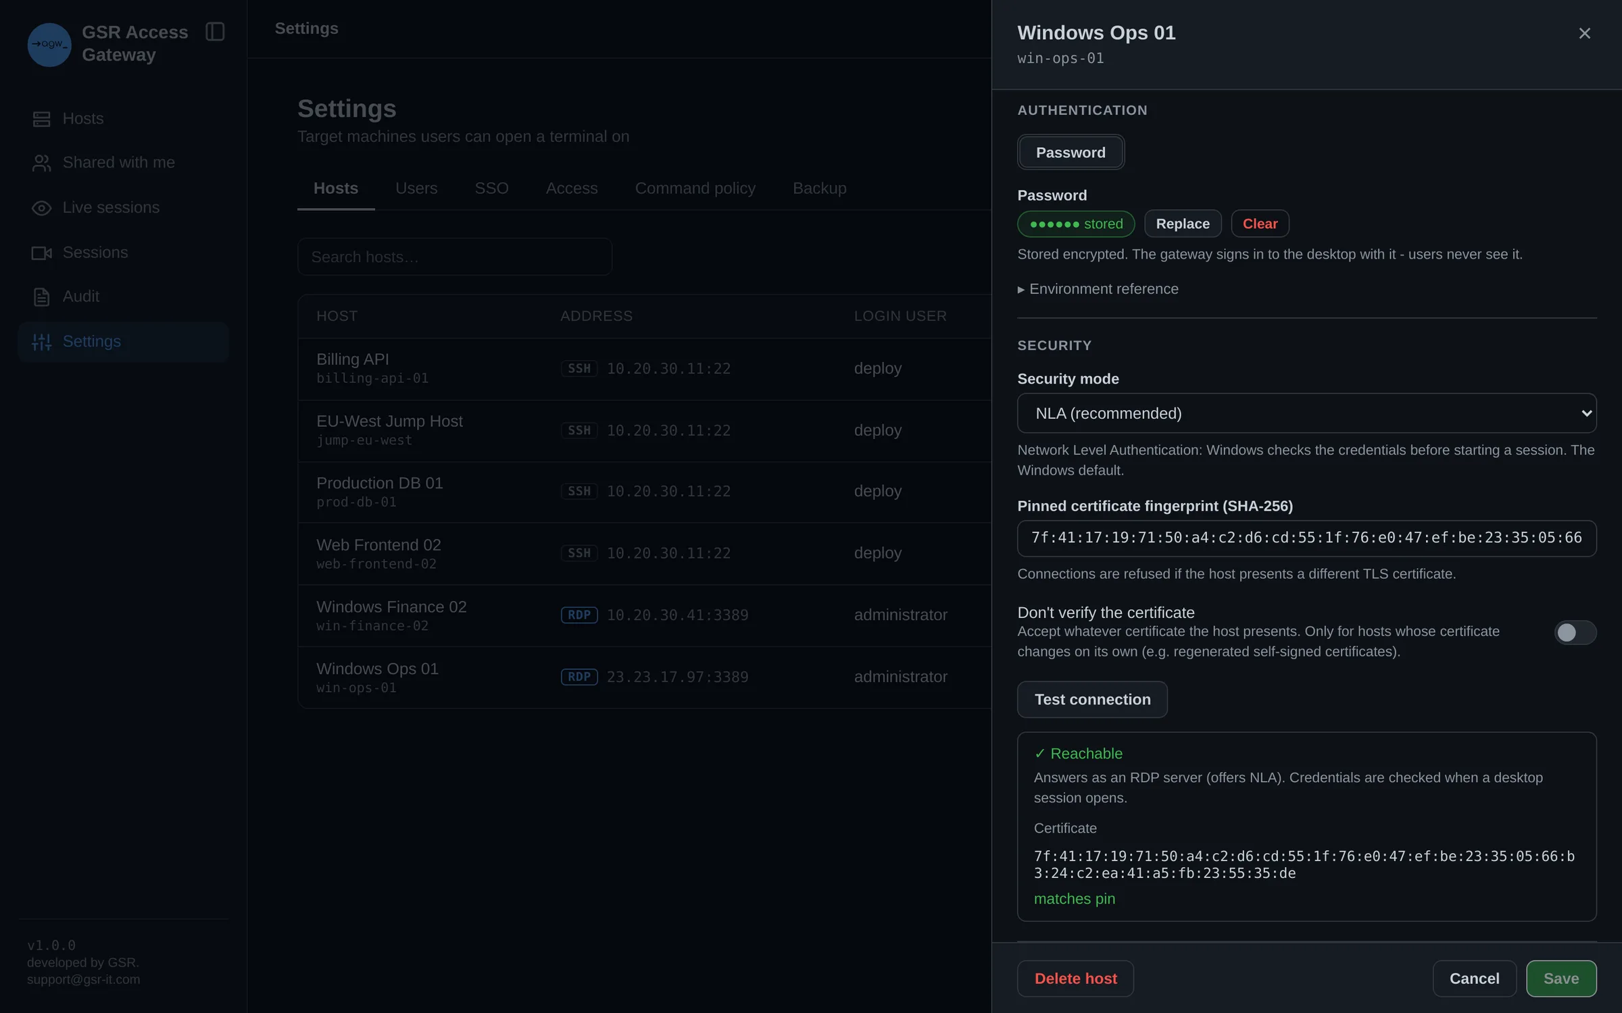Image resolution: width=1622 pixels, height=1013 pixels.
Task: Click the RDP badge for Windows Ops 01
Action: pos(579,677)
